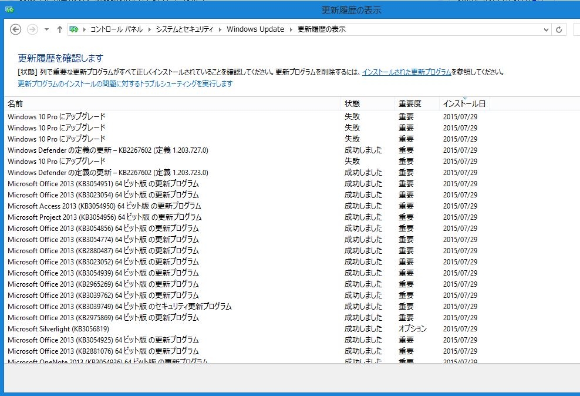Select Office 2013 KB2881076 update row
580x396 pixels.
click(x=247, y=351)
